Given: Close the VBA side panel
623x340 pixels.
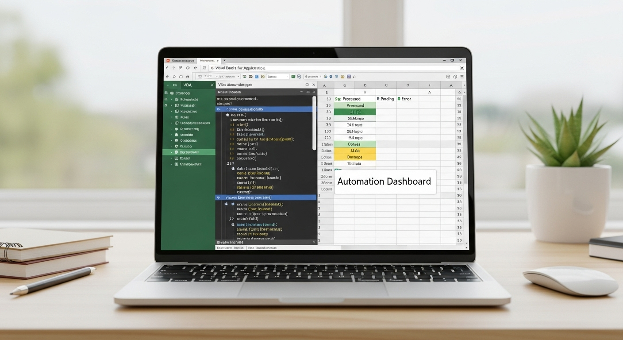Looking at the screenshot, I should [x=212, y=85].
